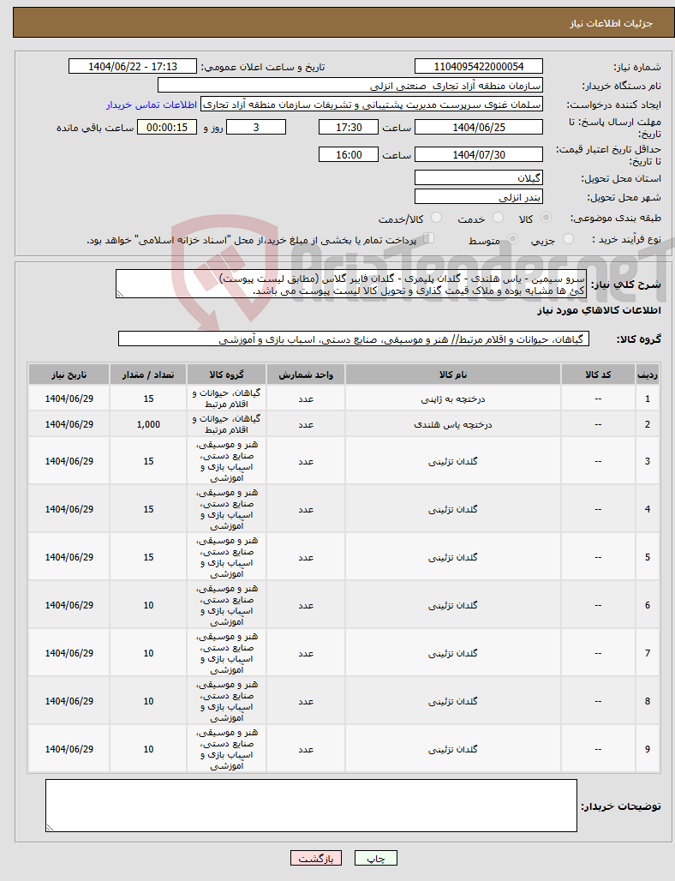Click the نام کالا column header
This screenshot has width=675, height=881.
click(452, 375)
